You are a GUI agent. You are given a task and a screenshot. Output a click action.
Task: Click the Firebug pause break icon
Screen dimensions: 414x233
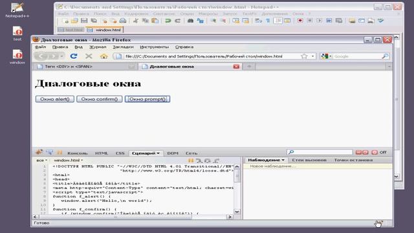(60, 153)
